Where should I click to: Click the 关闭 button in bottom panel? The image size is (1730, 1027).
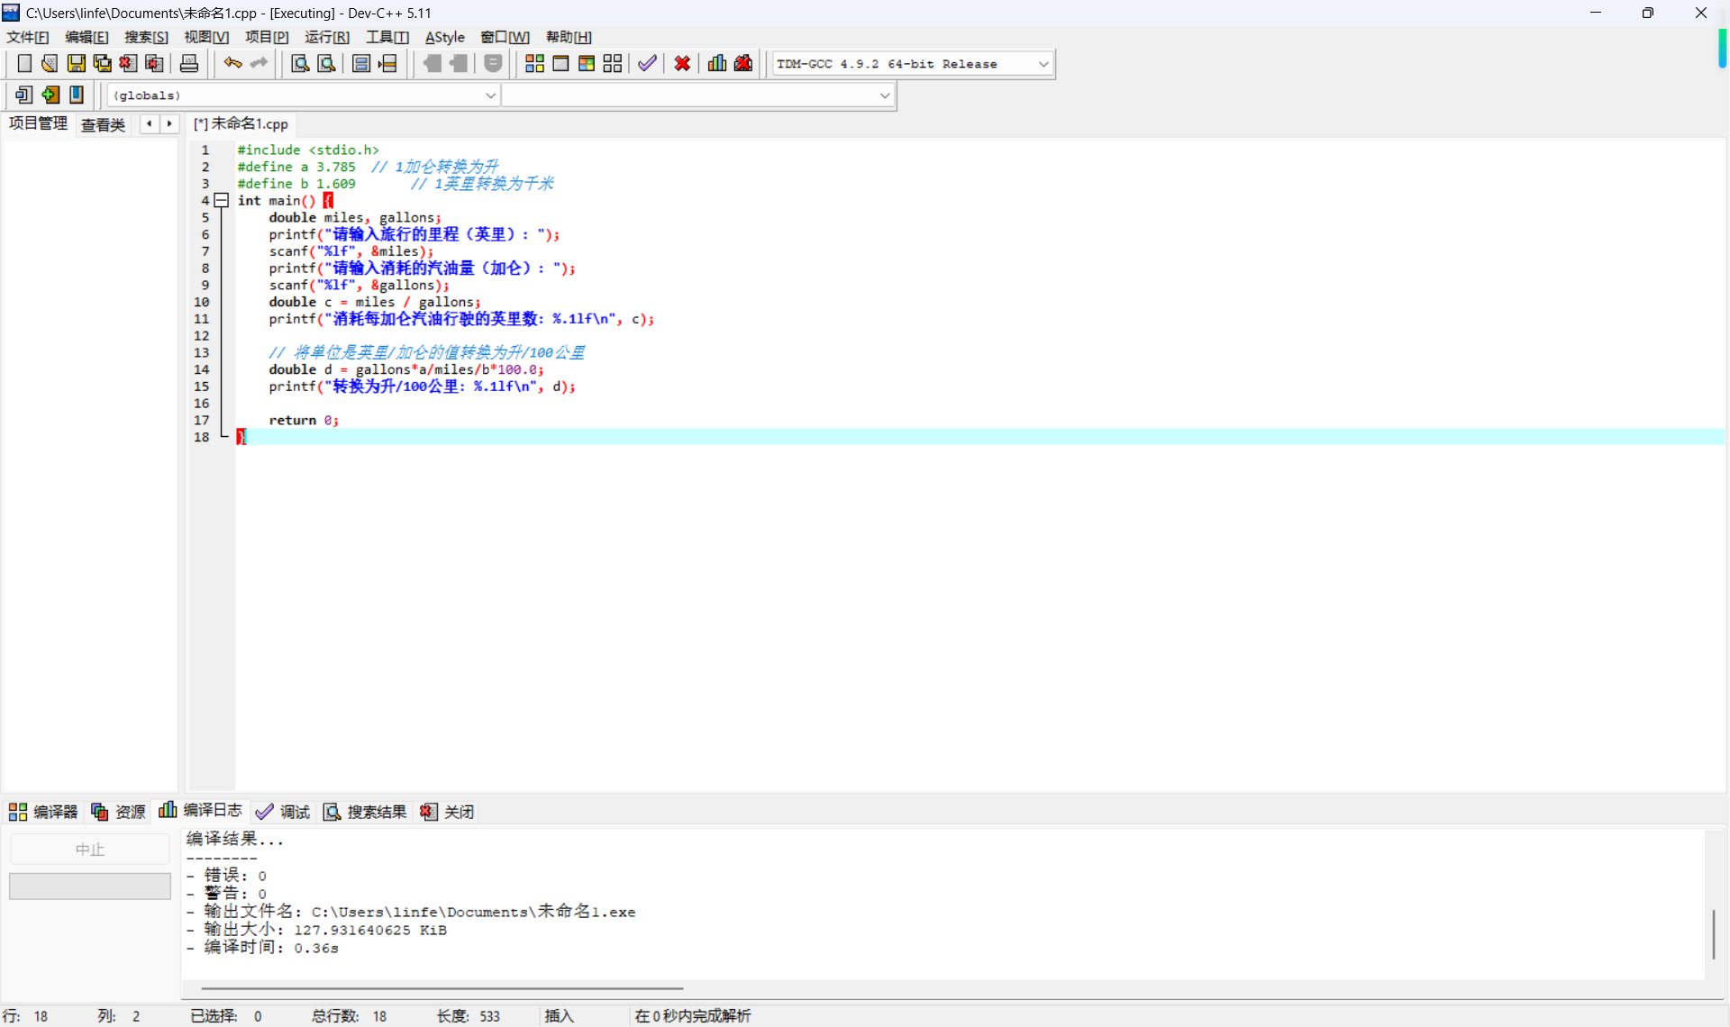(448, 812)
